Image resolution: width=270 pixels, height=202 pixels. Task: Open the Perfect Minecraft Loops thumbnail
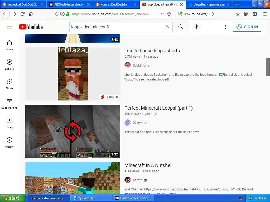[x=73, y=131]
